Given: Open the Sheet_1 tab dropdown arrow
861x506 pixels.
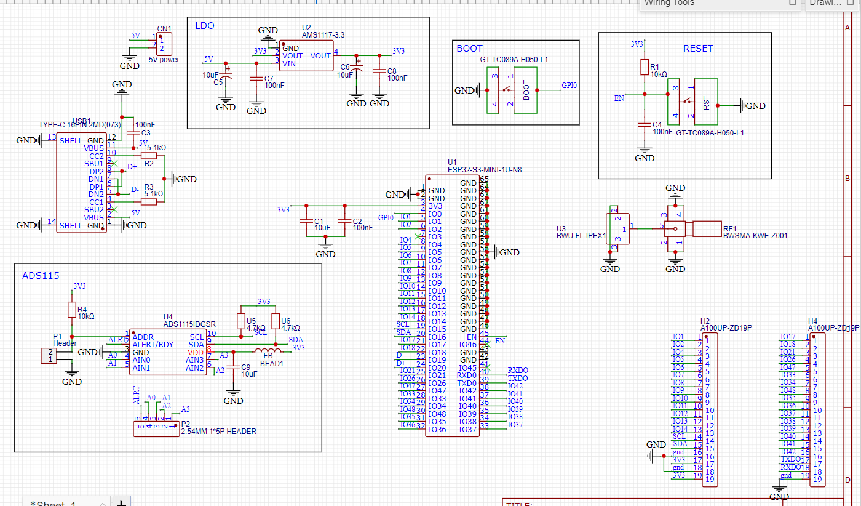Looking at the screenshot, I should tap(103, 504).
